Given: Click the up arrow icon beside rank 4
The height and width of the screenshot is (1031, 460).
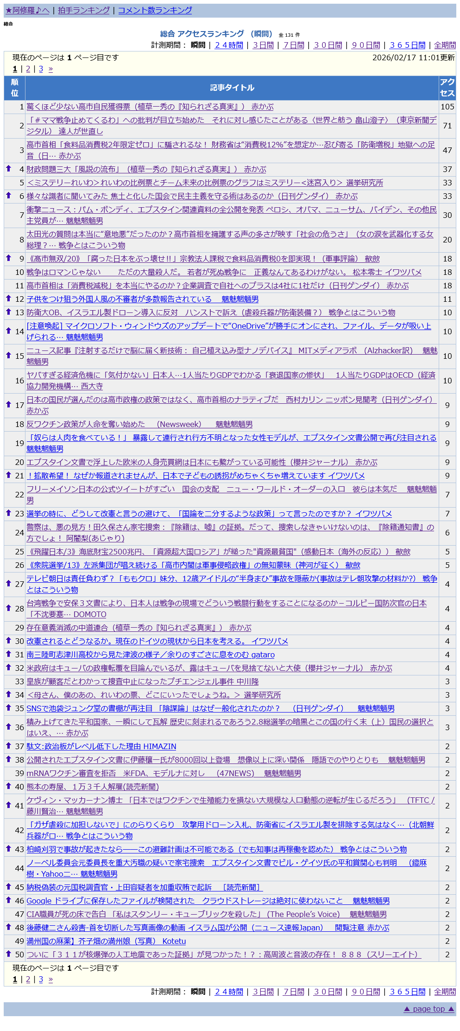Looking at the screenshot, I should point(8,169).
